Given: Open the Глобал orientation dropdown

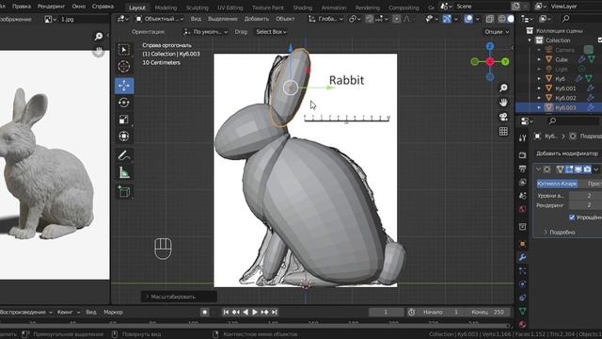Looking at the screenshot, I should (x=326, y=19).
